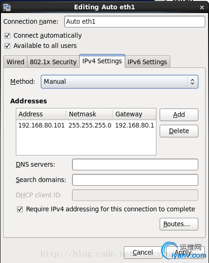Switch to the Wired tab
This screenshot has width=209, height=263.
(15, 62)
